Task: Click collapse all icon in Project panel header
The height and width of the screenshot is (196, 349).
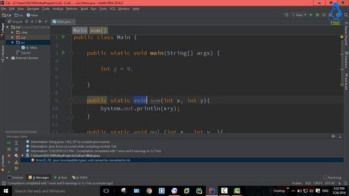Action: (32, 22)
